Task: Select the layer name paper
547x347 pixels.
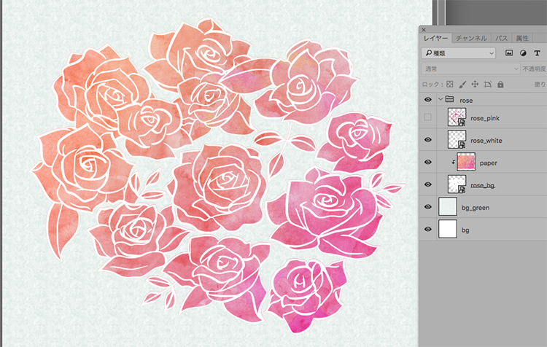Action: (489, 163)
